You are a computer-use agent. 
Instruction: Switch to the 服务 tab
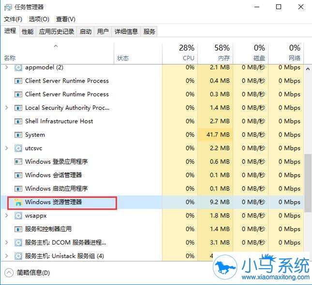click(149, 31)
